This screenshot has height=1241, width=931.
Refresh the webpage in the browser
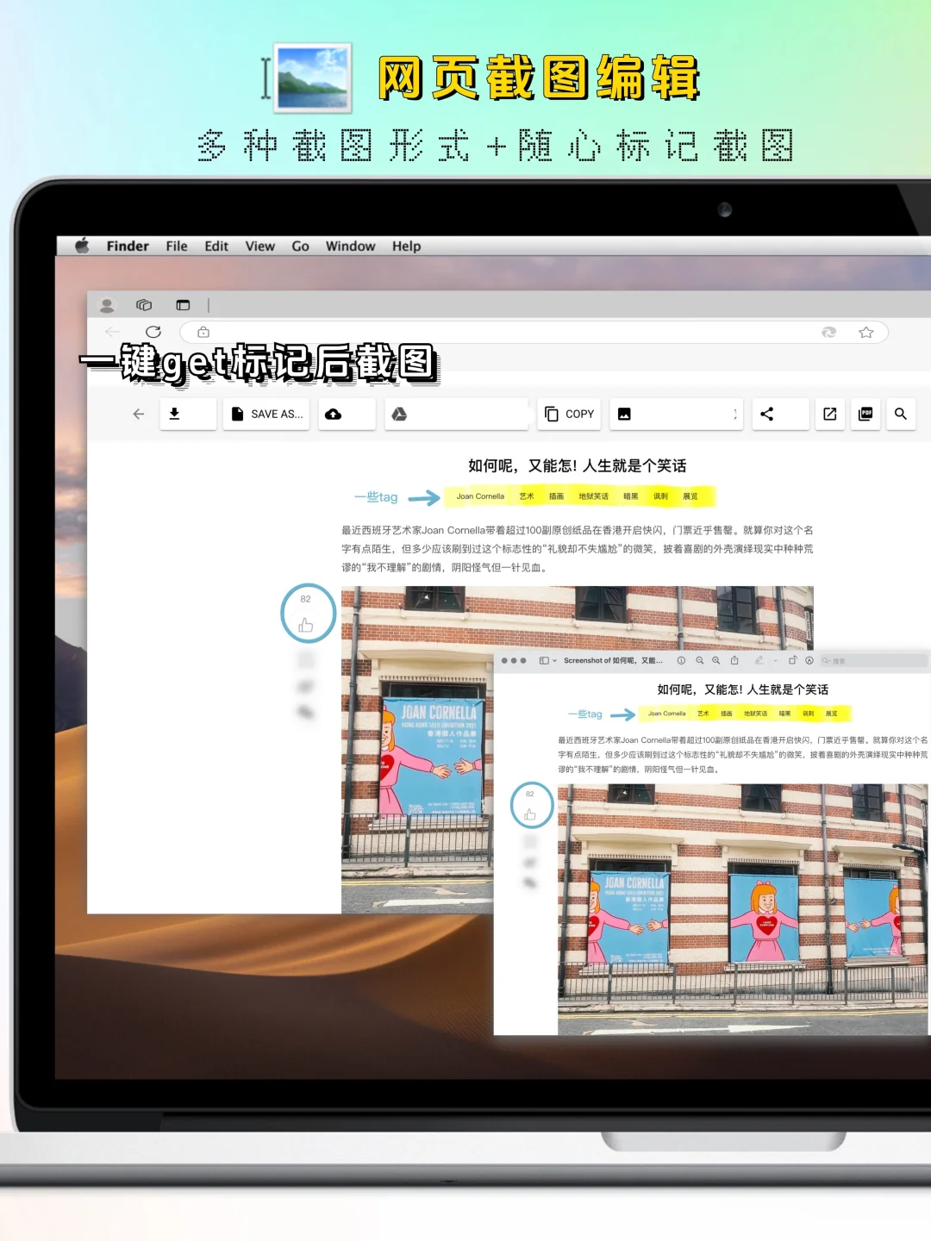153,332
